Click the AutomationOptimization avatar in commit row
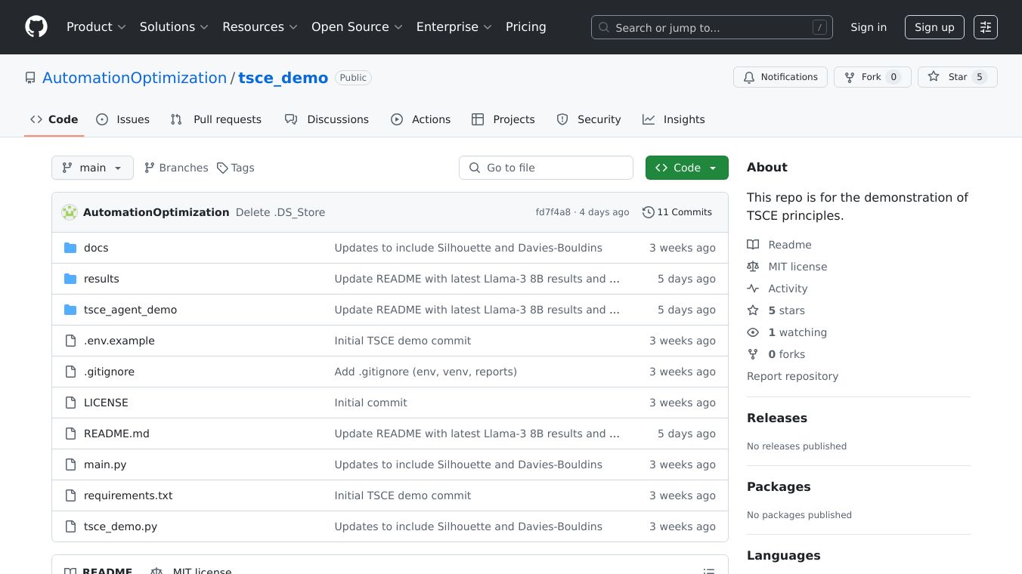 (x=70, y=212)
